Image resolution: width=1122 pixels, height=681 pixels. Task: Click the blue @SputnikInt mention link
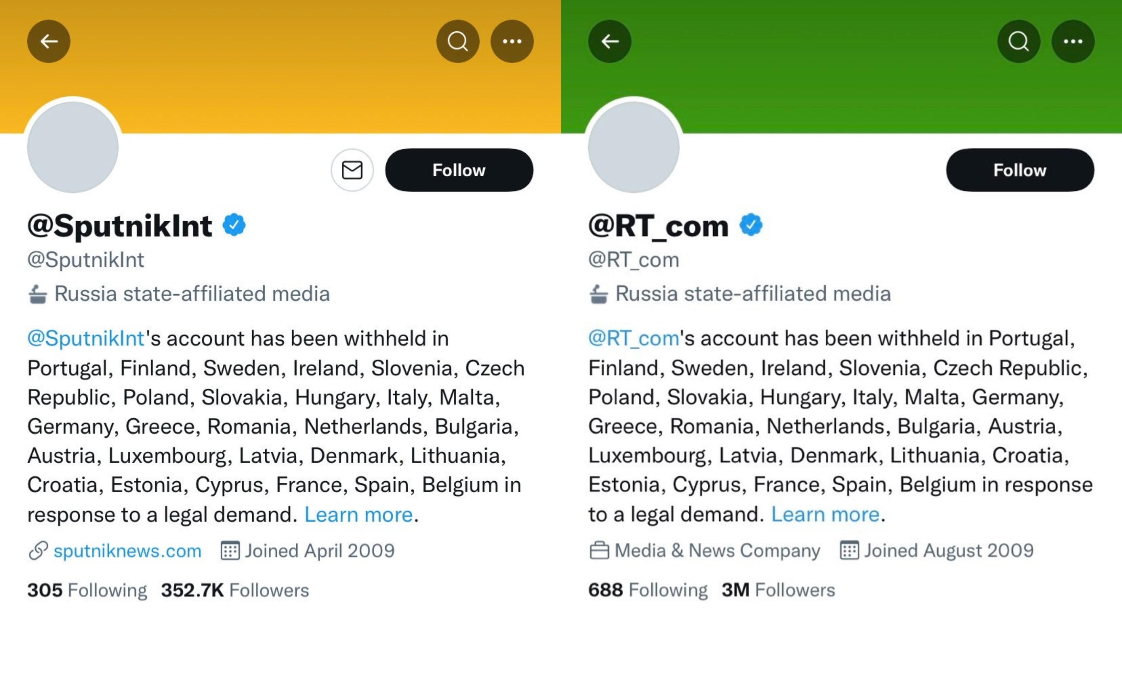(86, 339)
